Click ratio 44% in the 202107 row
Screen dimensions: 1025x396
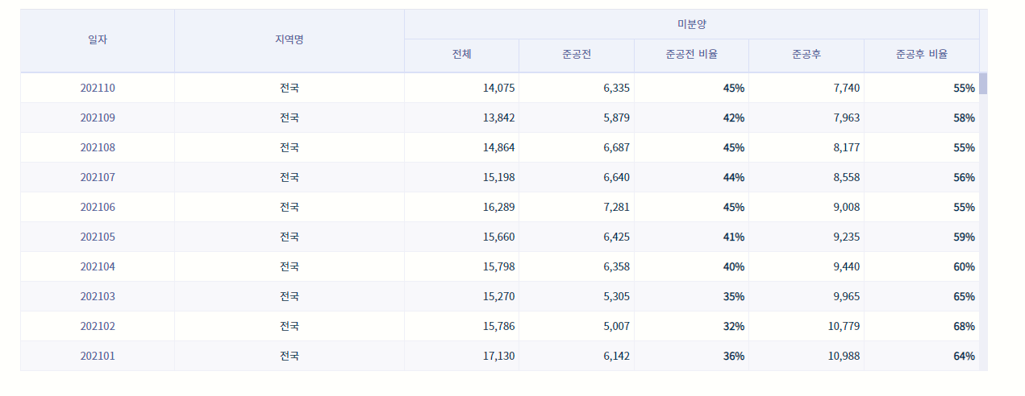click(734, 177)
